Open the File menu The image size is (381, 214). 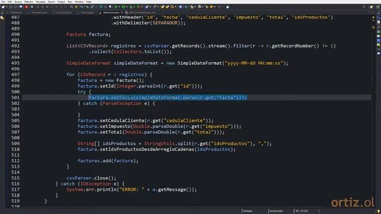(3, 2)
